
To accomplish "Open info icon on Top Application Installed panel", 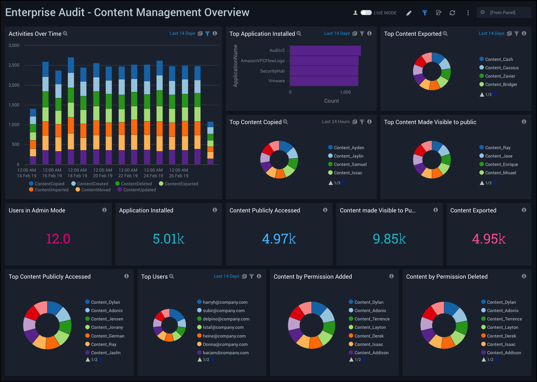I will tap(369, 33).
